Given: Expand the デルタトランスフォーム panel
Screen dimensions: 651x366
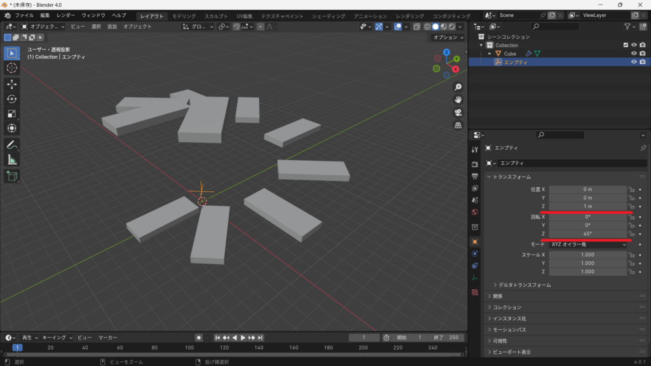Looking at the screenshot, I should pyautogui.click(x=524, y=285).
